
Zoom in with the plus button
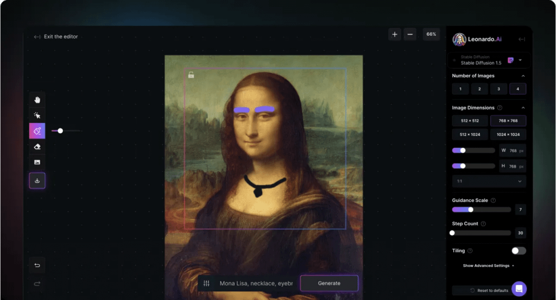(395, 34)
